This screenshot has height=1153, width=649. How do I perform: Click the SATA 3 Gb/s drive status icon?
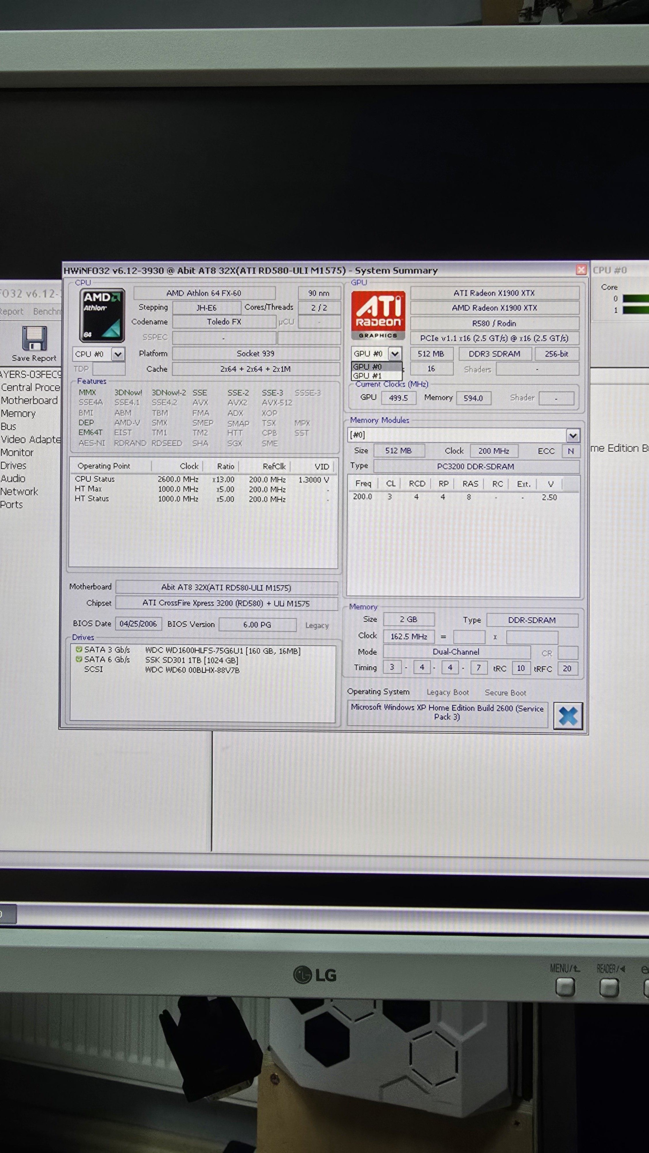click(x=79, y=649)
